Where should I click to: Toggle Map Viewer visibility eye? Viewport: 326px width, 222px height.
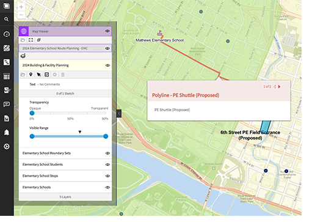point(107,31)
